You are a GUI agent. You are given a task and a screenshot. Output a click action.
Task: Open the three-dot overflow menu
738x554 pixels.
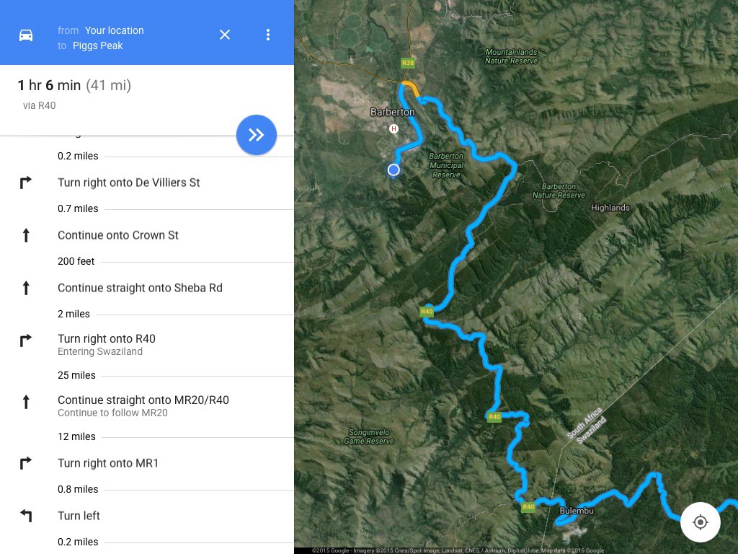click(x=268, y=35)
